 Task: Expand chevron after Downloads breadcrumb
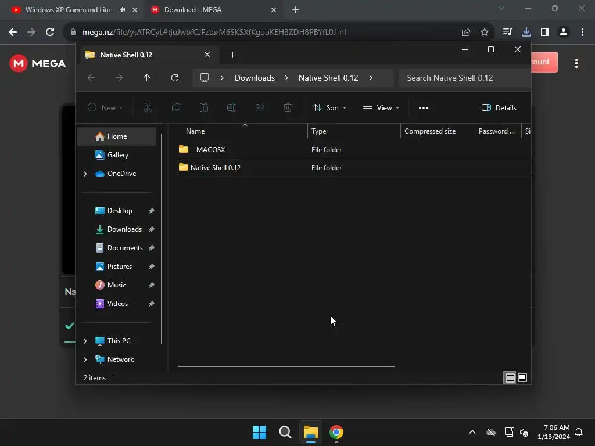(x=286, y=78)
